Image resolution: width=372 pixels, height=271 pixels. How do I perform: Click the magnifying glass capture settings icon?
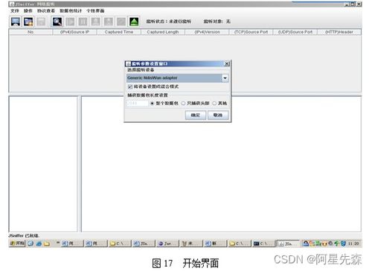57,22
